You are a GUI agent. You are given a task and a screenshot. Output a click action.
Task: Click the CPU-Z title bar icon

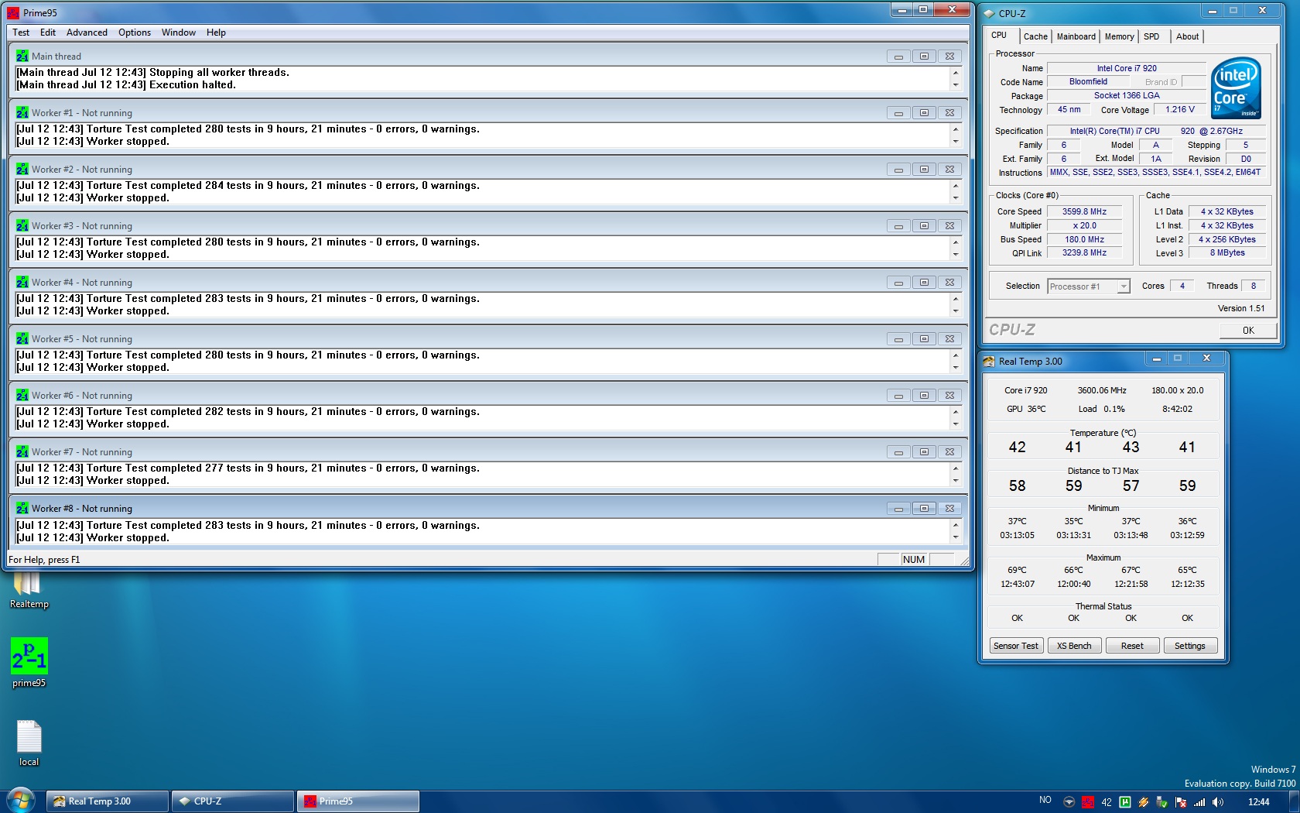pos(989,13)
